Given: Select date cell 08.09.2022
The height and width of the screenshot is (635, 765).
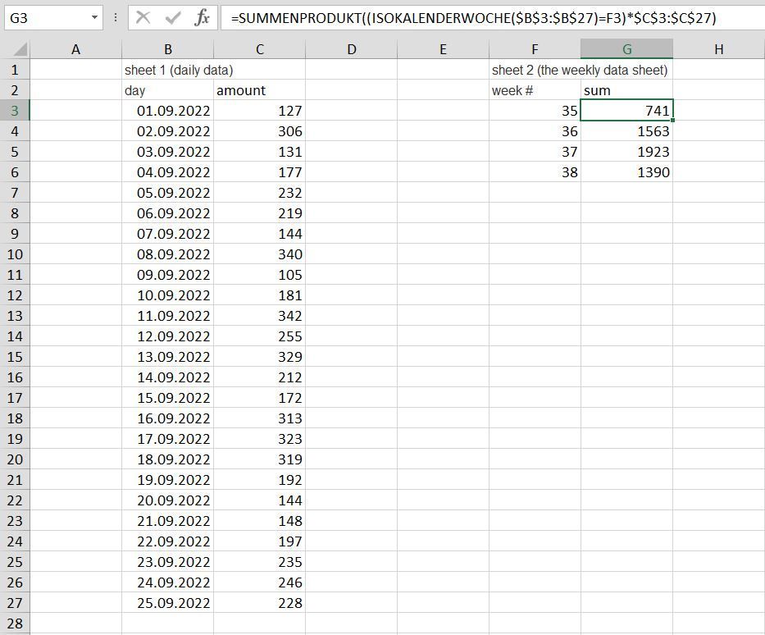Looking at the screenshot, I should [167, 254].
